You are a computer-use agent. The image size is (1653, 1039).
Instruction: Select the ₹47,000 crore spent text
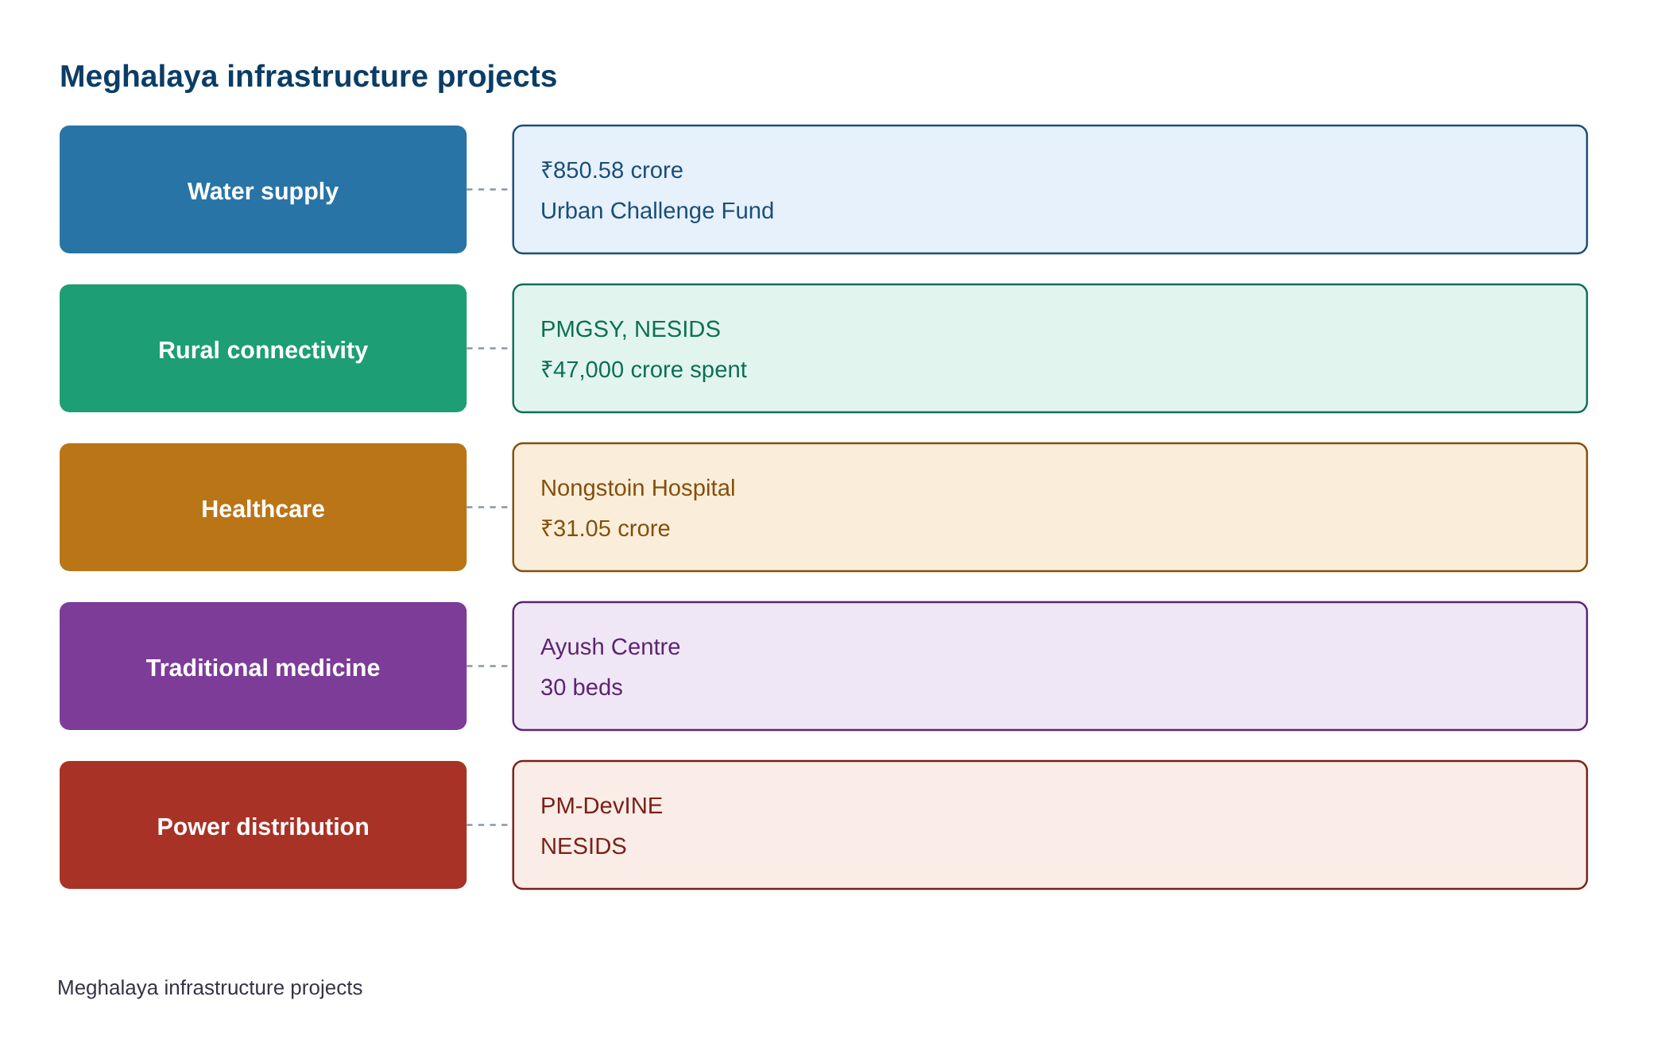(644, 369)
